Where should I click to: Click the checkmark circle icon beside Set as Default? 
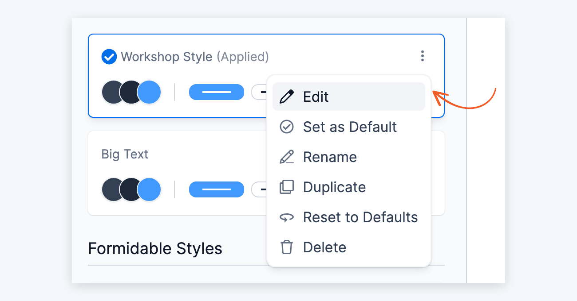tap(287, 127)
